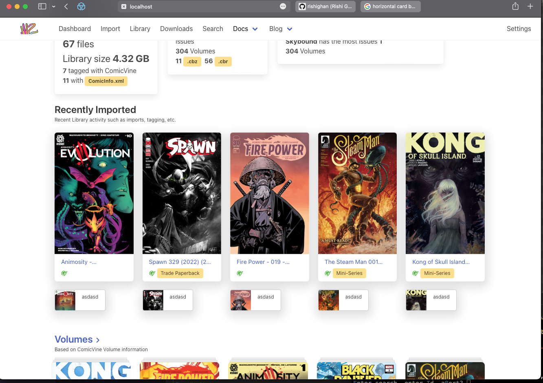Go back using the browser back arrow
This screenshot has width=543, height=383.
(x=66, y=7)
